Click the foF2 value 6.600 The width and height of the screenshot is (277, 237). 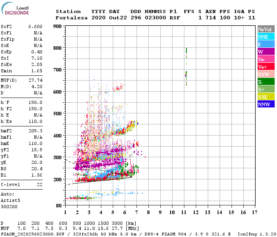pos(35,26)
